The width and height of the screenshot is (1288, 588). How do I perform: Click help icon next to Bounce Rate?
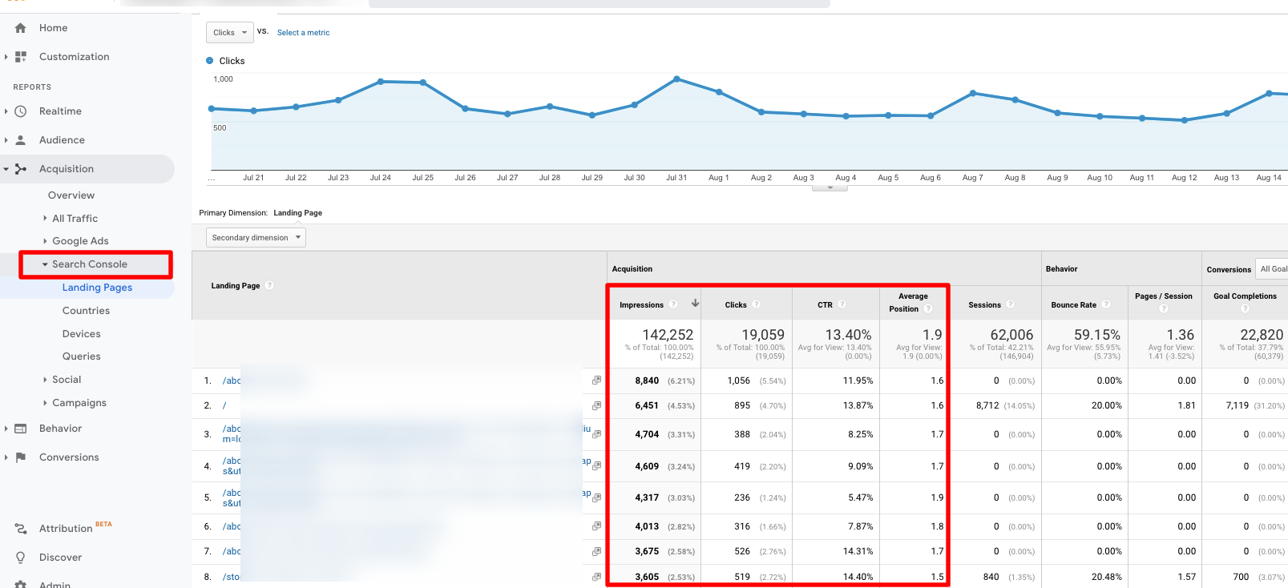click(x=1106, y=304)
